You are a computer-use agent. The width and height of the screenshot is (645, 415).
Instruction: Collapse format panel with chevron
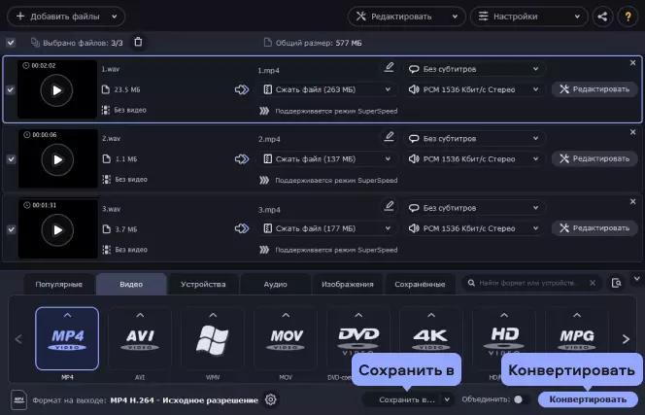coord(637,279)
